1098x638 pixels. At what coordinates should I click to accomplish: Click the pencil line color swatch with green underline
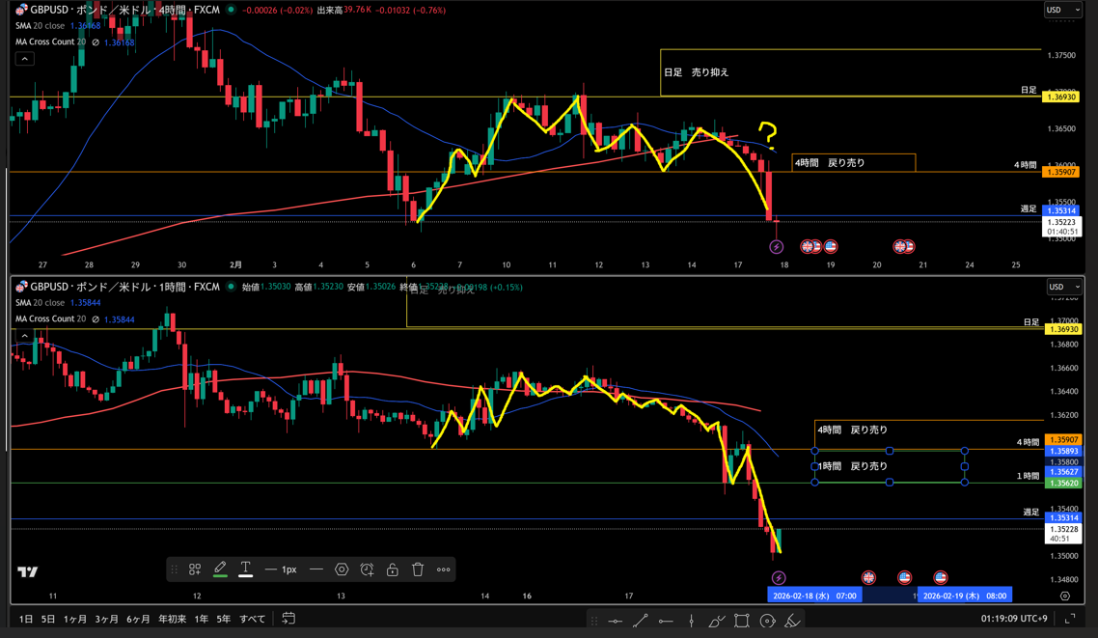(x=220, y=569)
